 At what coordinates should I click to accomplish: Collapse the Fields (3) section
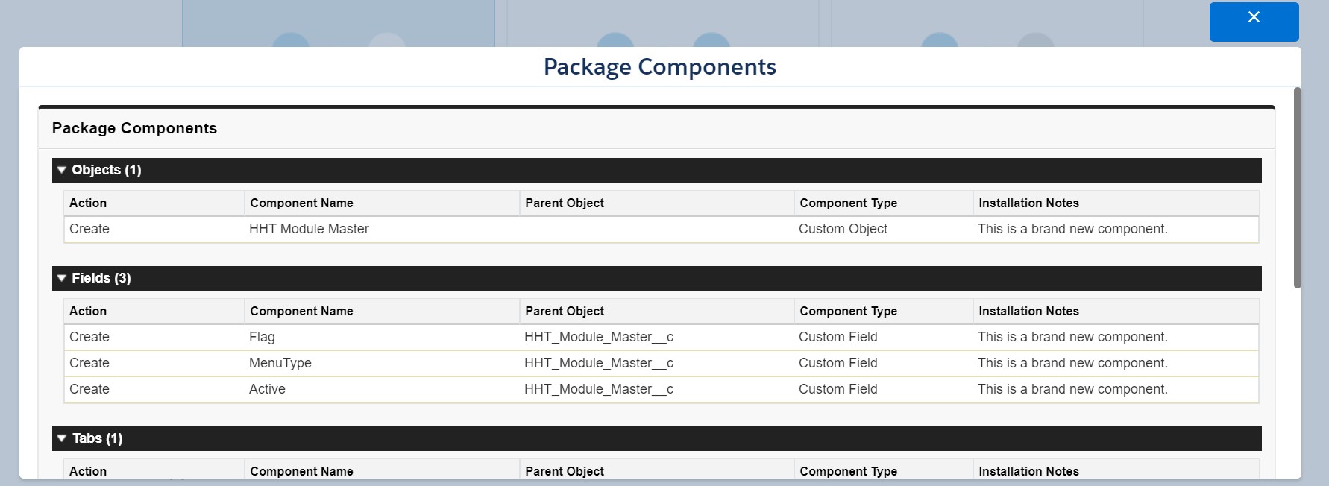[62, 278]
